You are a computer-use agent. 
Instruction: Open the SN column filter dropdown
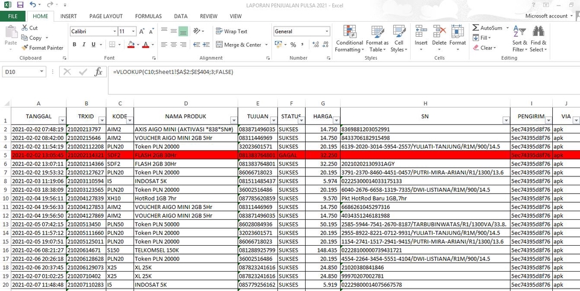(x=506, y=120)
